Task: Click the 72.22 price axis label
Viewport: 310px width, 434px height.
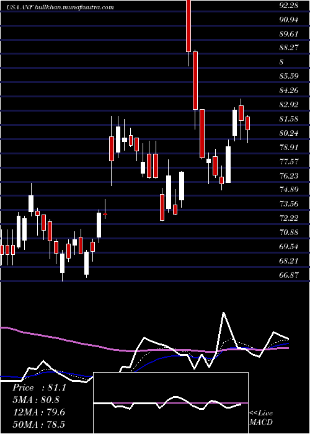Action: coord(289,218)
